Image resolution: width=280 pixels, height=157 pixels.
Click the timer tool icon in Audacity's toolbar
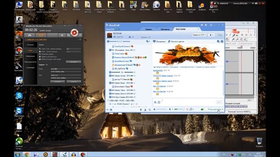[227, 39]
